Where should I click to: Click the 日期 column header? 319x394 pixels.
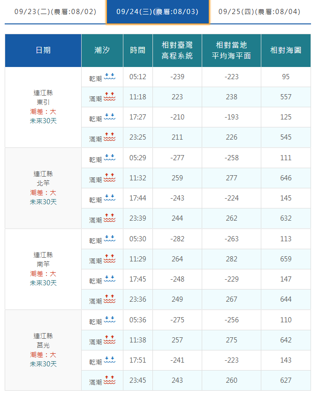click(x=43, y=50)
